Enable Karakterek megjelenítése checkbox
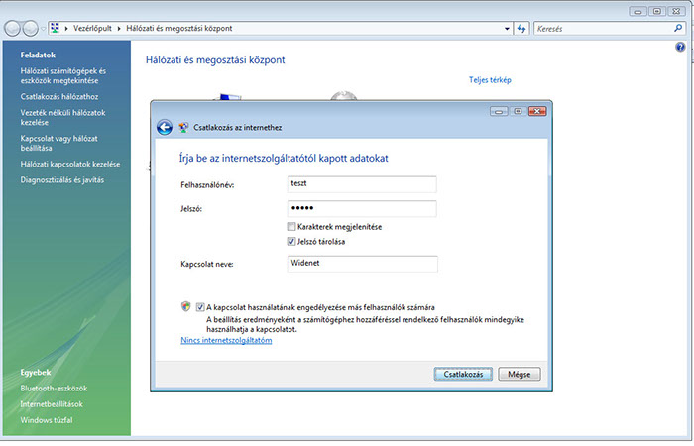This screenshot has height=446, width=694. coord(291,227)
